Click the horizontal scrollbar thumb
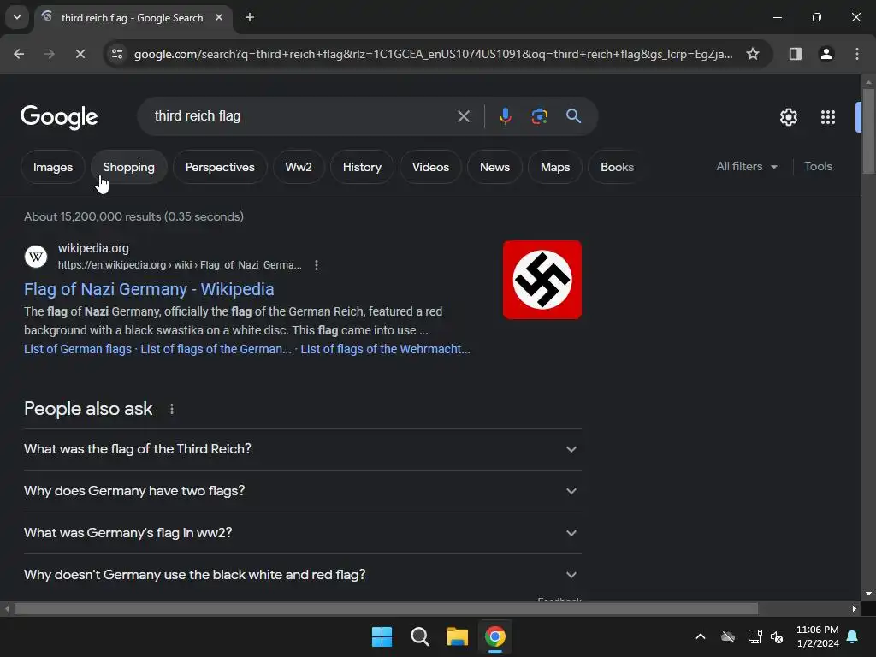Viewport: 876px width, 657px height. pos(386,608)
